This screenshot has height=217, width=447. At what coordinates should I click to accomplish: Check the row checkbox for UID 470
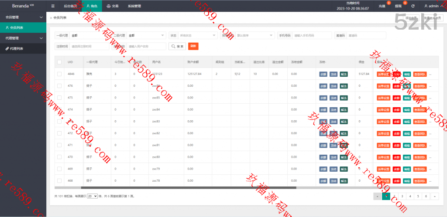click(x=59, y=157)
